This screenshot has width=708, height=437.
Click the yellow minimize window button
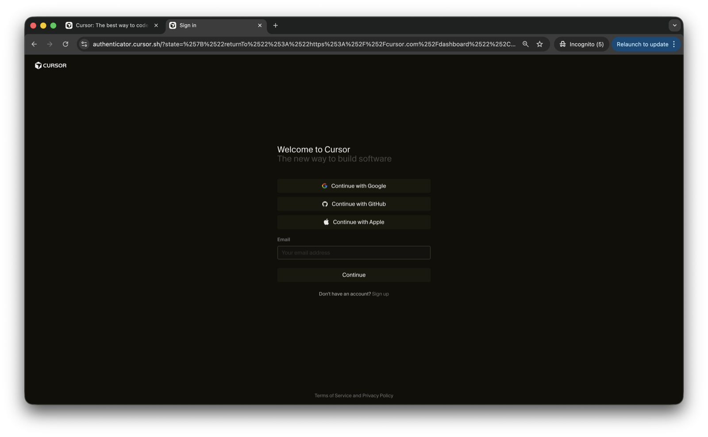click(43, 26)
